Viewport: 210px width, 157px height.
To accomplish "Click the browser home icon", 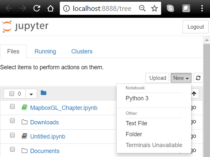I will click(x=50, y=9).
